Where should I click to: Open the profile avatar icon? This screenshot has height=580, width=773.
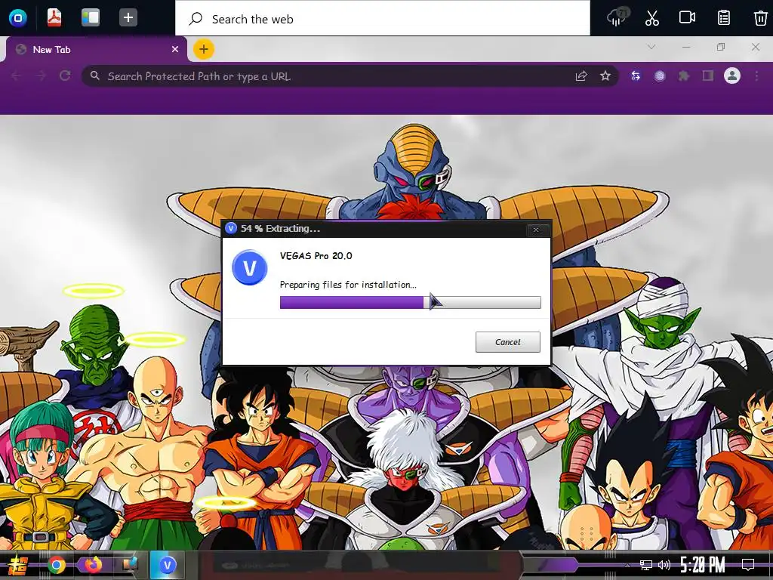(x=732, y=76)
